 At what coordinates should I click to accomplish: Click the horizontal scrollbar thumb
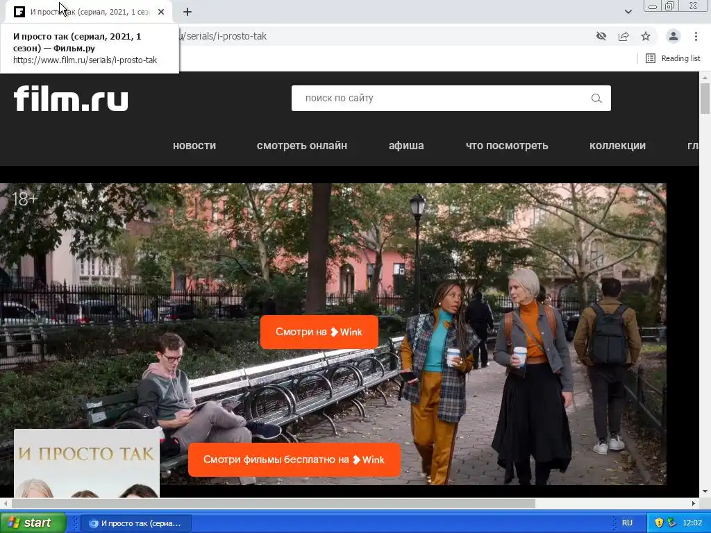coord(274,503)
